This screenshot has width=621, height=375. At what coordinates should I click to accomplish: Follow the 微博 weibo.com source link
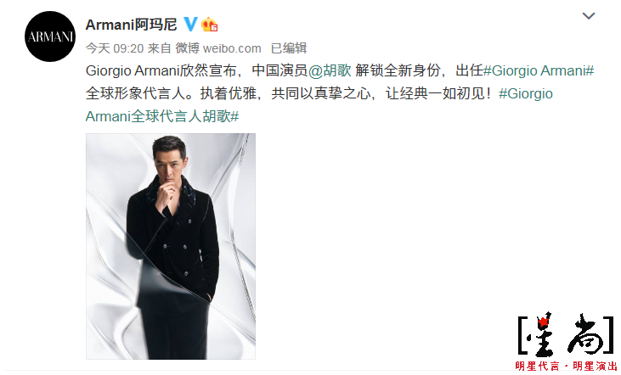click(218, 48)
